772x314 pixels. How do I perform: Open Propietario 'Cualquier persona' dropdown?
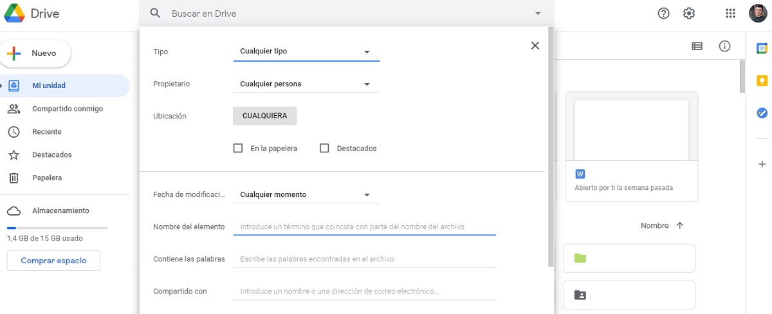coord(306,84)
